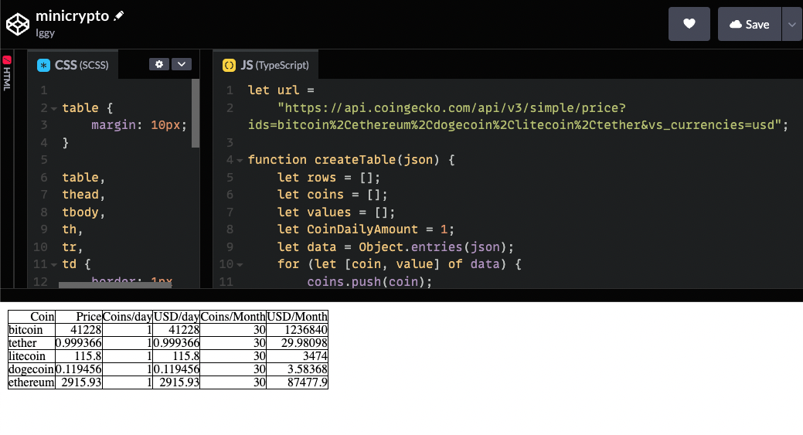The height and width of the screenshot is (435, 803).
Task: Click the CSS editor horizontal scrollbar
Action: coord(115,285)
